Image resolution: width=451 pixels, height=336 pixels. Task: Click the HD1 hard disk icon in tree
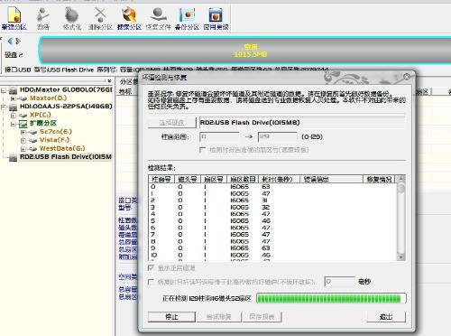pos(13,107)
